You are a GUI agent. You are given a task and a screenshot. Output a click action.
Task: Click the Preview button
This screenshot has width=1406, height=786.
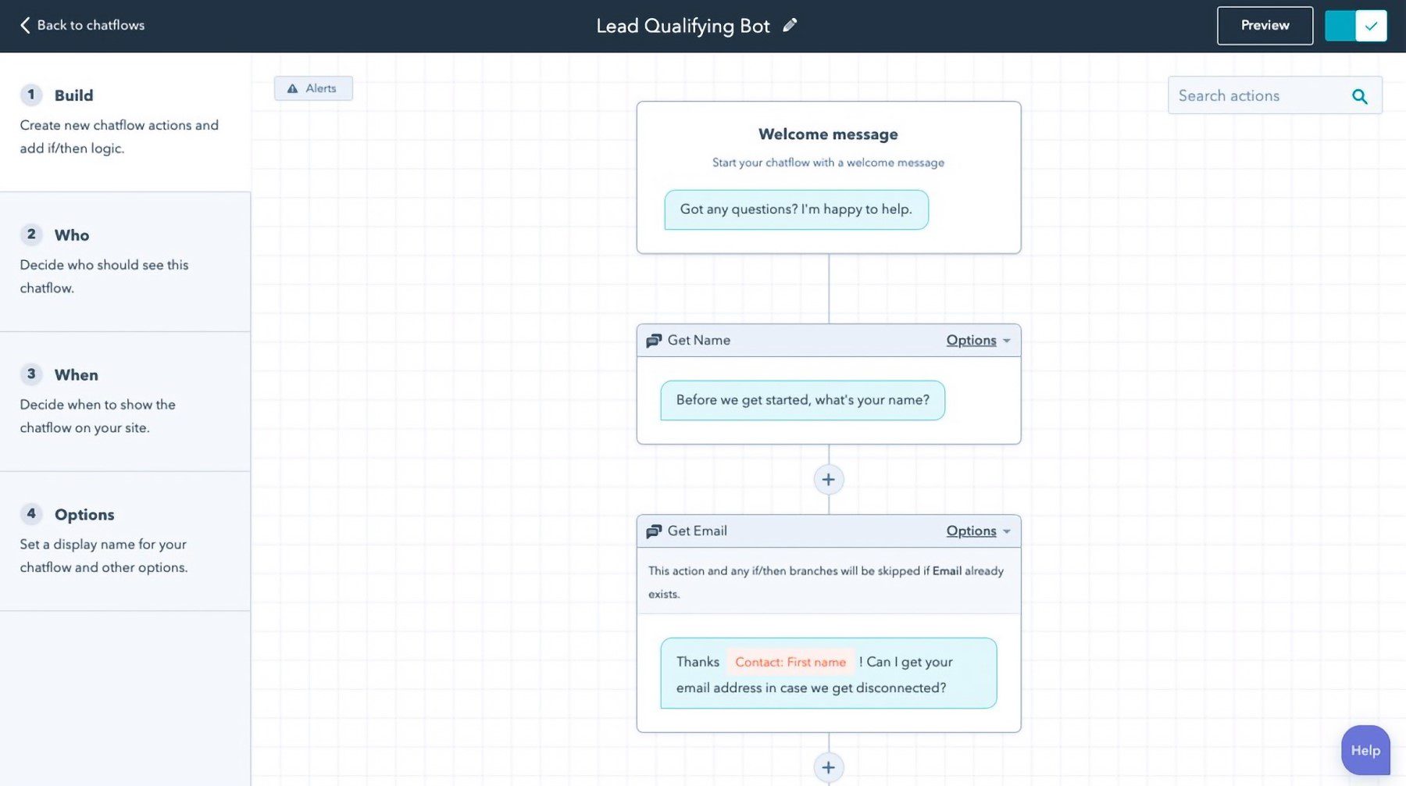coord(1264,25)
